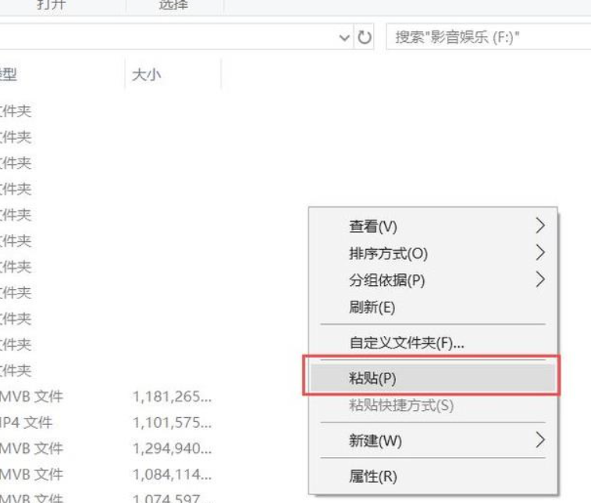
Task: Select the MP4 file row sized 1,101,575...
Action: [x=170, y=423]
